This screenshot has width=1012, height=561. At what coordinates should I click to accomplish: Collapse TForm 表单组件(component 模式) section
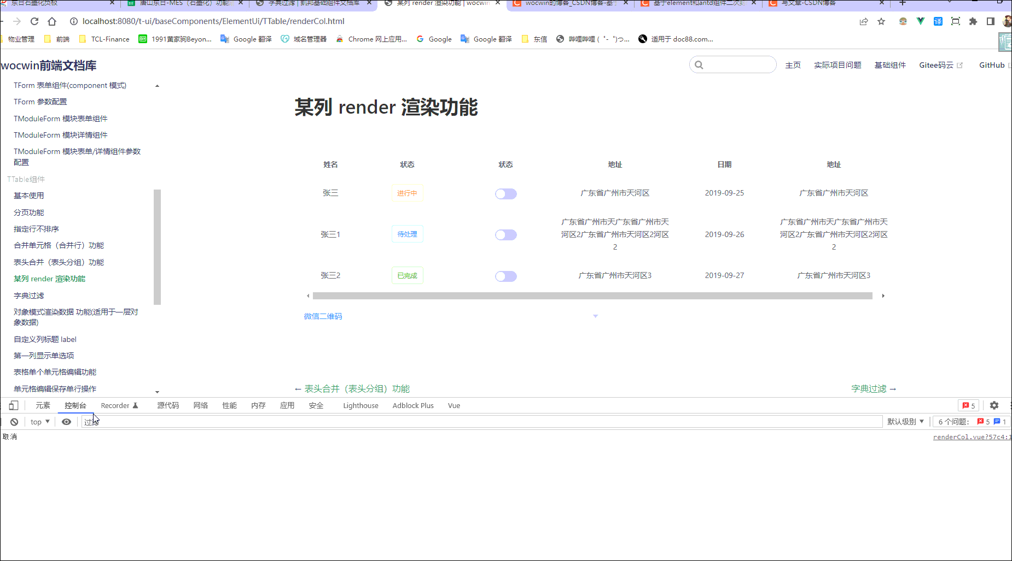pos(158,85)
